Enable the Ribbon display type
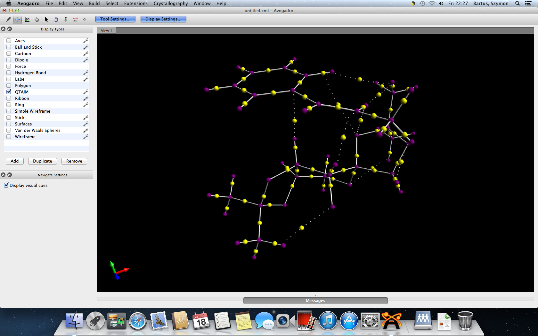The image size is (538, 336). [9, 98]
